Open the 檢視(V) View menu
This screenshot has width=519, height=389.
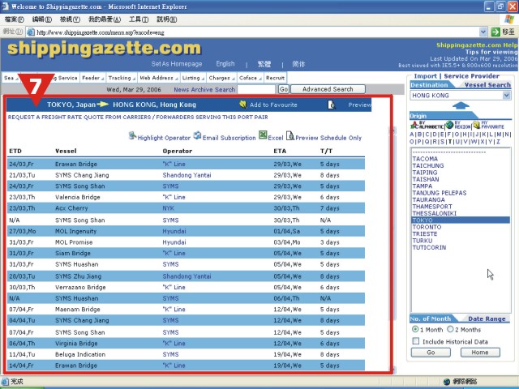click(70, 19)
